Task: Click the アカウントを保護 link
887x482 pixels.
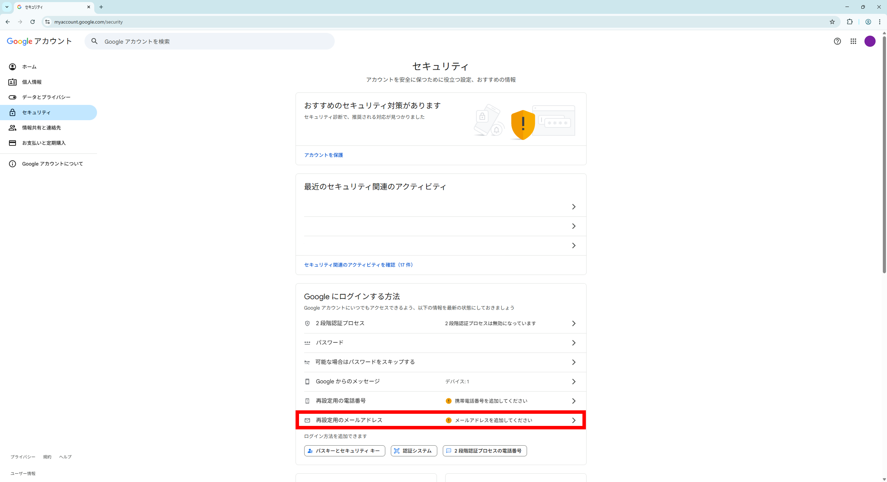Action: 323,155
